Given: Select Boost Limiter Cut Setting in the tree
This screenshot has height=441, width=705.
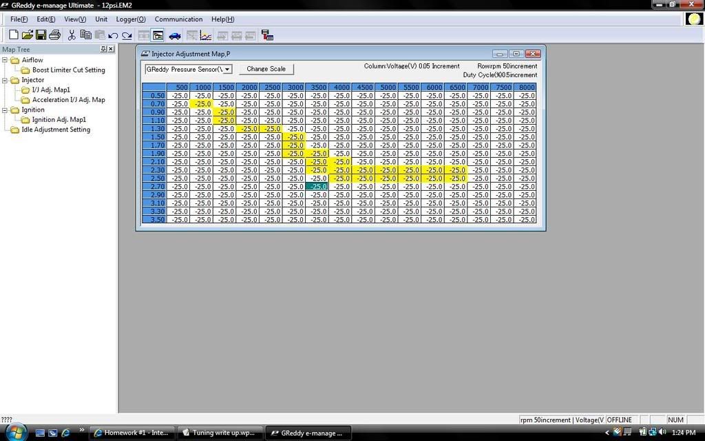Looking at the screenshot, I should pos(68,70).
